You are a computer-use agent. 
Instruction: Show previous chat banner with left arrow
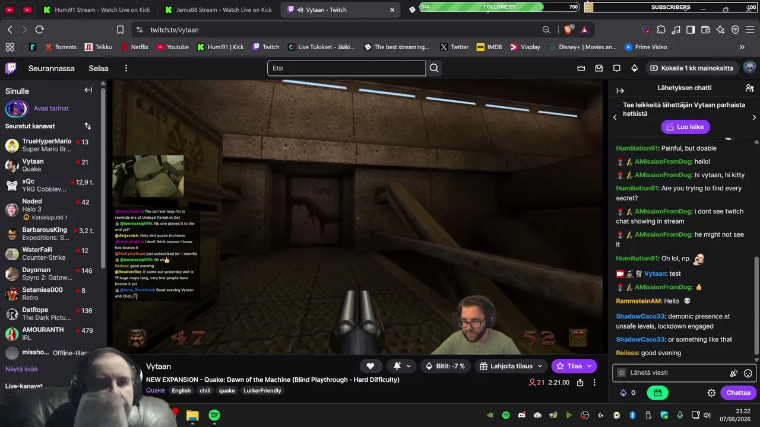pos(615,117)
